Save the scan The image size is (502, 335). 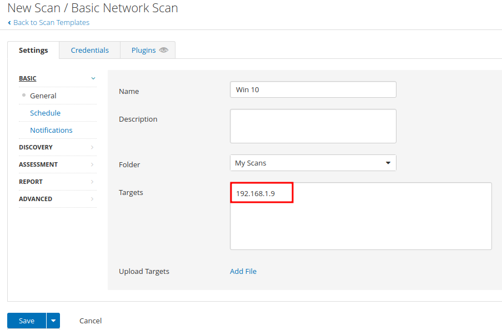tap(27, 321)
